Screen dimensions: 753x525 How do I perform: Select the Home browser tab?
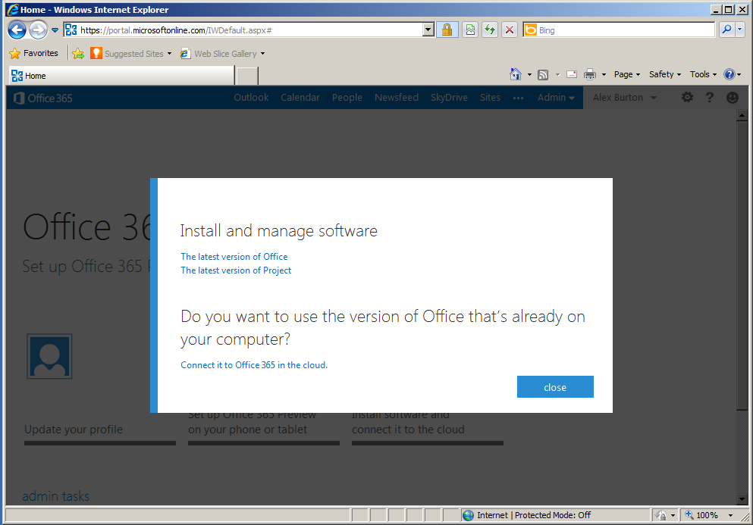click(x=121, y=76)
